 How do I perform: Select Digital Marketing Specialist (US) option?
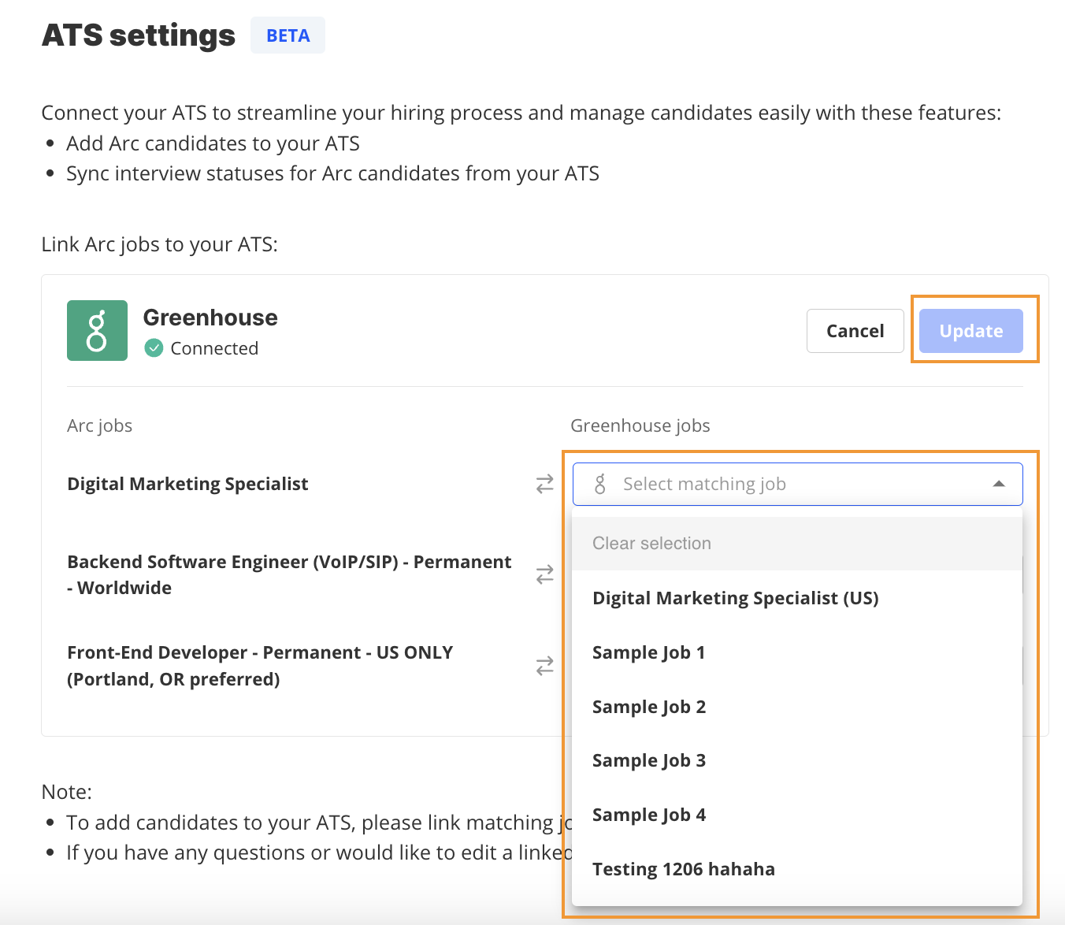click(797, 598)
